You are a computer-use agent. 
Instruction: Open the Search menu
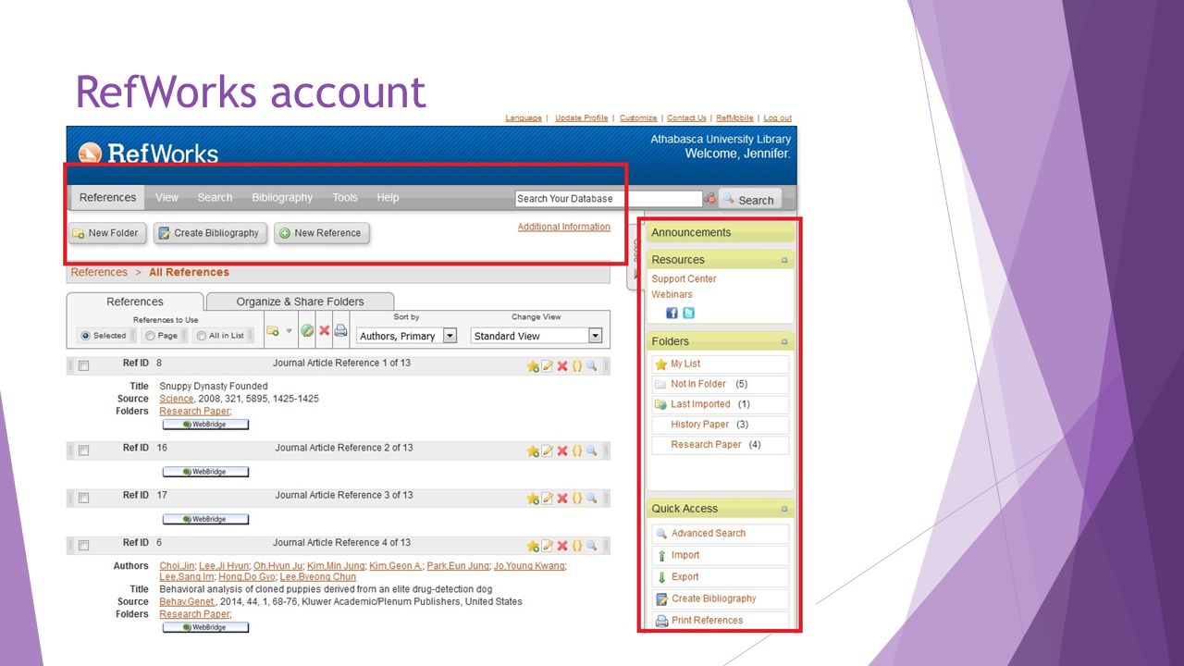pos(215,197)
